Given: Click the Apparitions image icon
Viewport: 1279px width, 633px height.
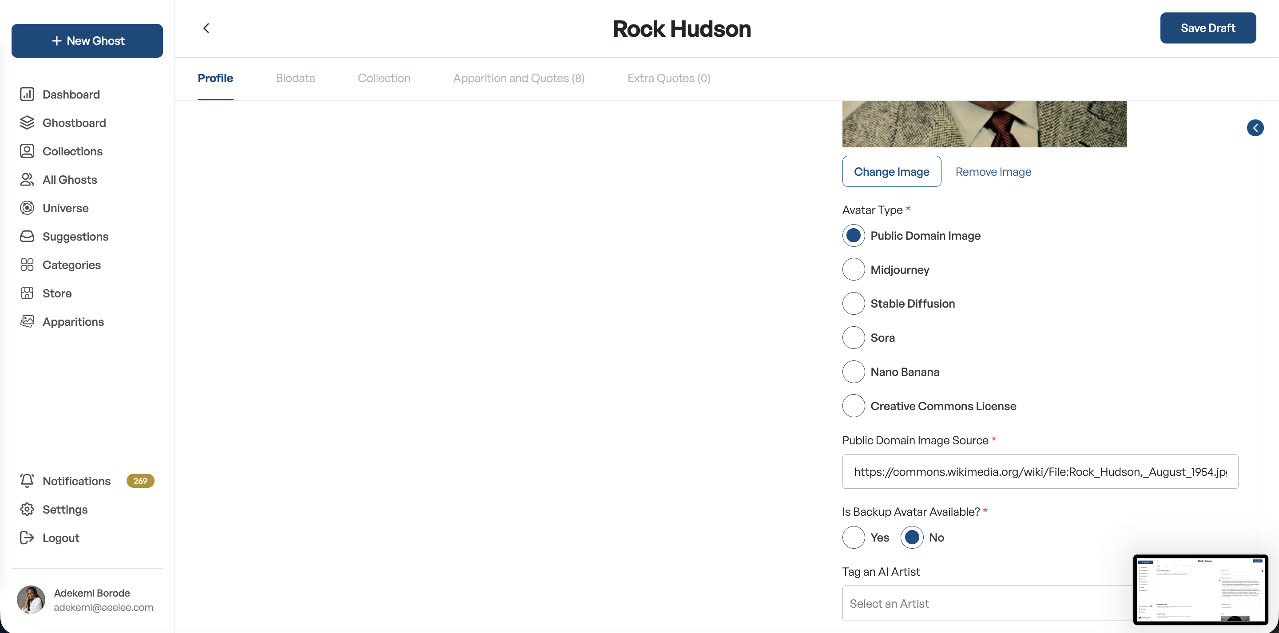Looking at the screenshot, I should [27, 321].
